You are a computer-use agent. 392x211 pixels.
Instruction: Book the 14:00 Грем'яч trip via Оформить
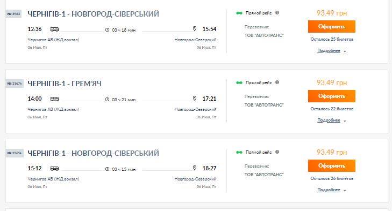(x=331, y=96)
